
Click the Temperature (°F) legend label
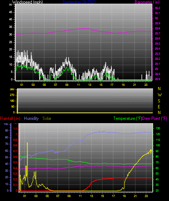click(128, 118)
